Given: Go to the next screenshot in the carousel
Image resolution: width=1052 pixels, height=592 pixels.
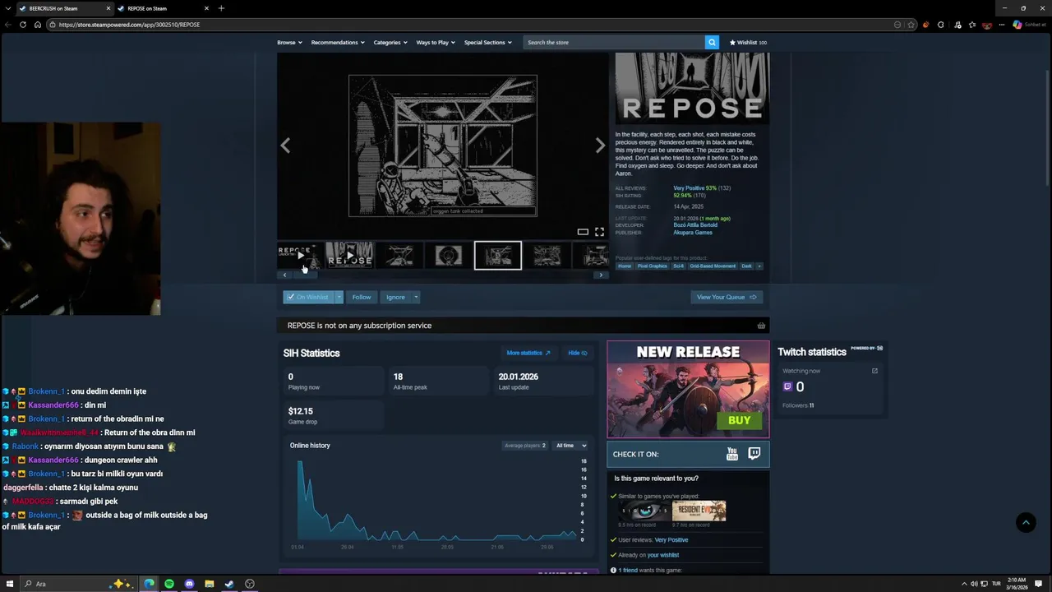Looking at the screenshot, I should [x=600, y=146].
